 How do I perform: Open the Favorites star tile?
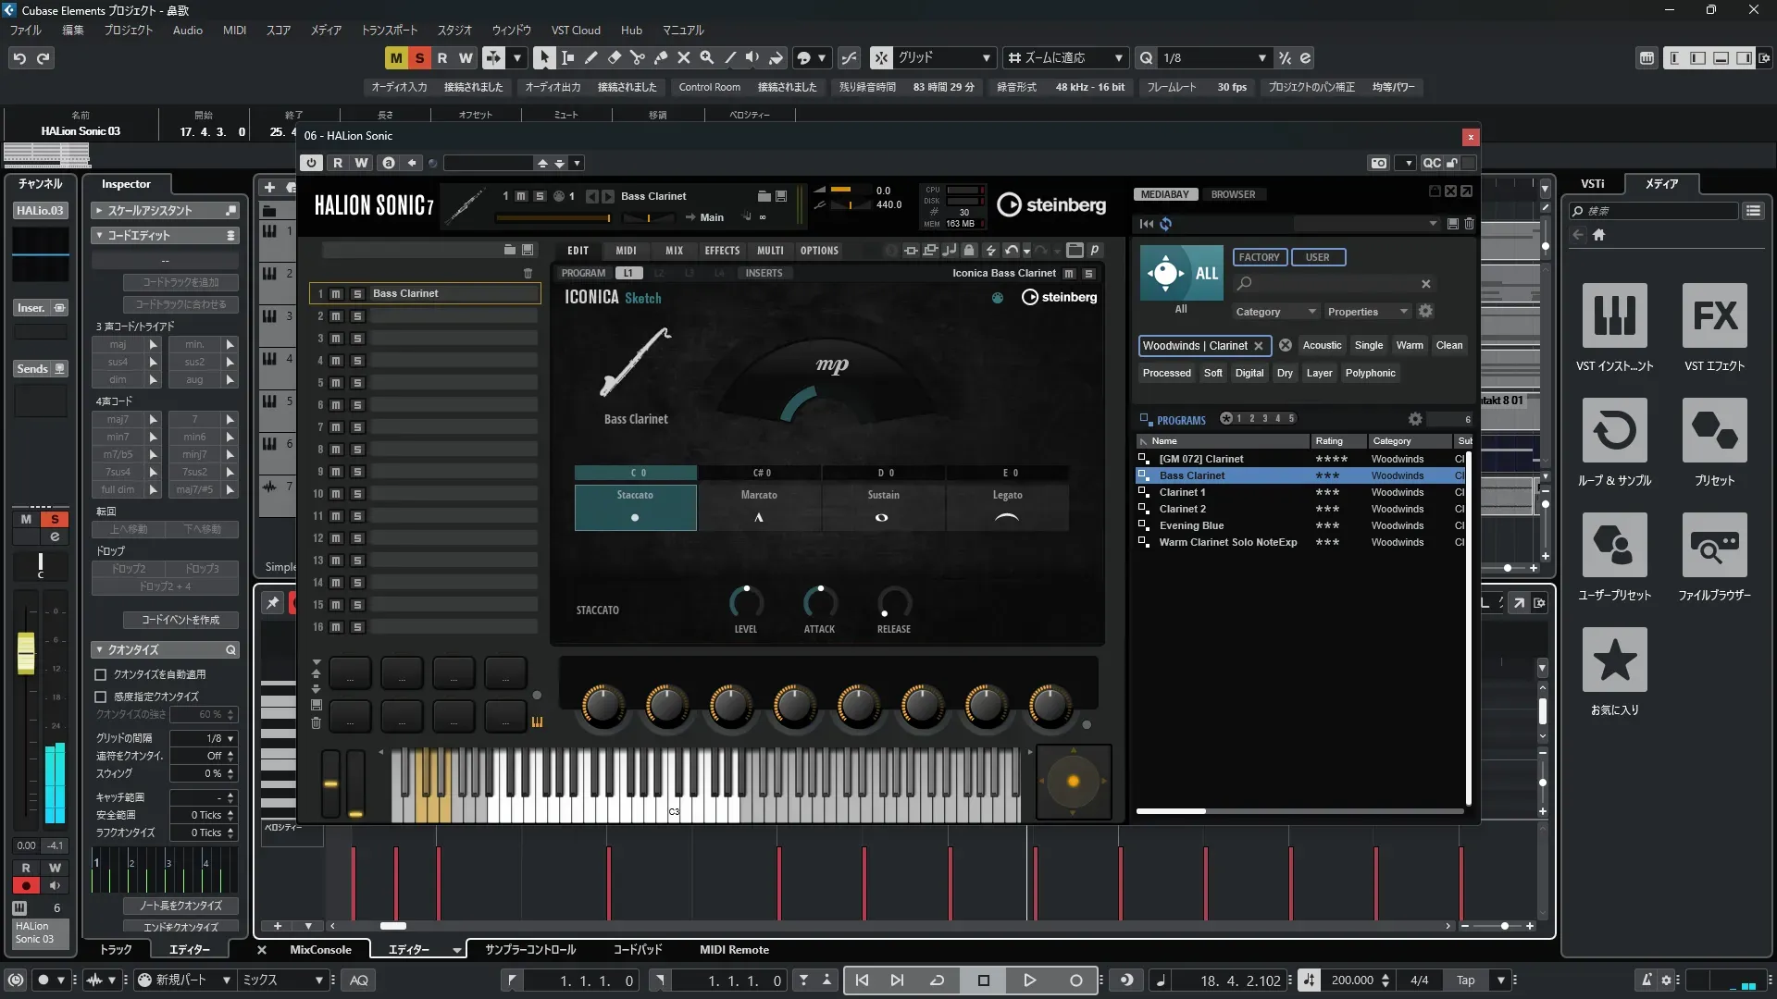[x=1614, y=660]
